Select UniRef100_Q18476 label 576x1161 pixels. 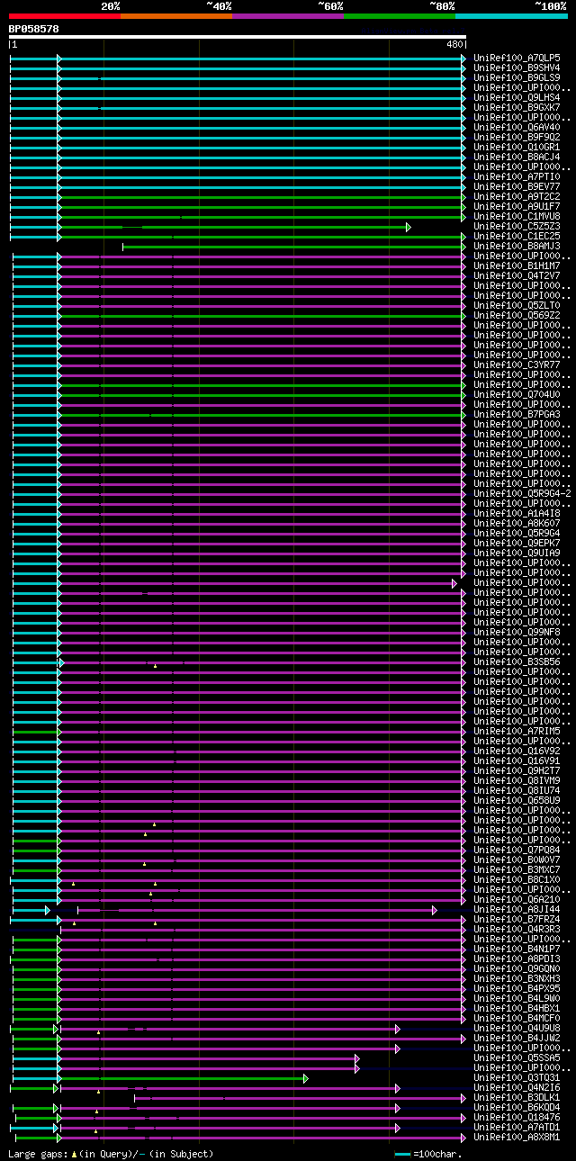click(x=517, y=1117)
